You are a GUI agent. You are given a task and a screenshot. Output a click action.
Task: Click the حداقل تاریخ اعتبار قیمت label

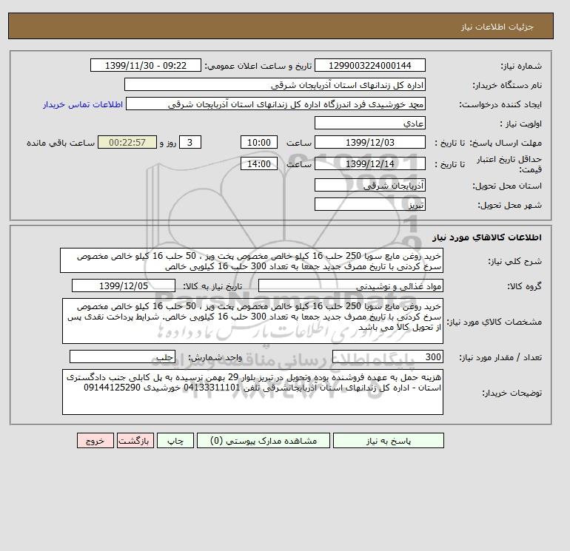pyautogui.click(x=509, y=164)
